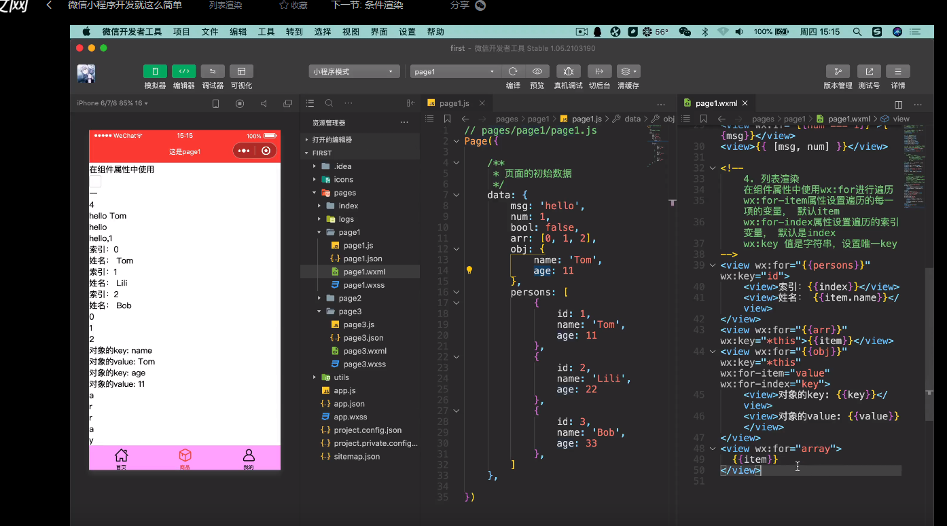The height and width of the screenshot is (526, 947).
Task: Open the project details icon
Action: click(x=897, y=71)
